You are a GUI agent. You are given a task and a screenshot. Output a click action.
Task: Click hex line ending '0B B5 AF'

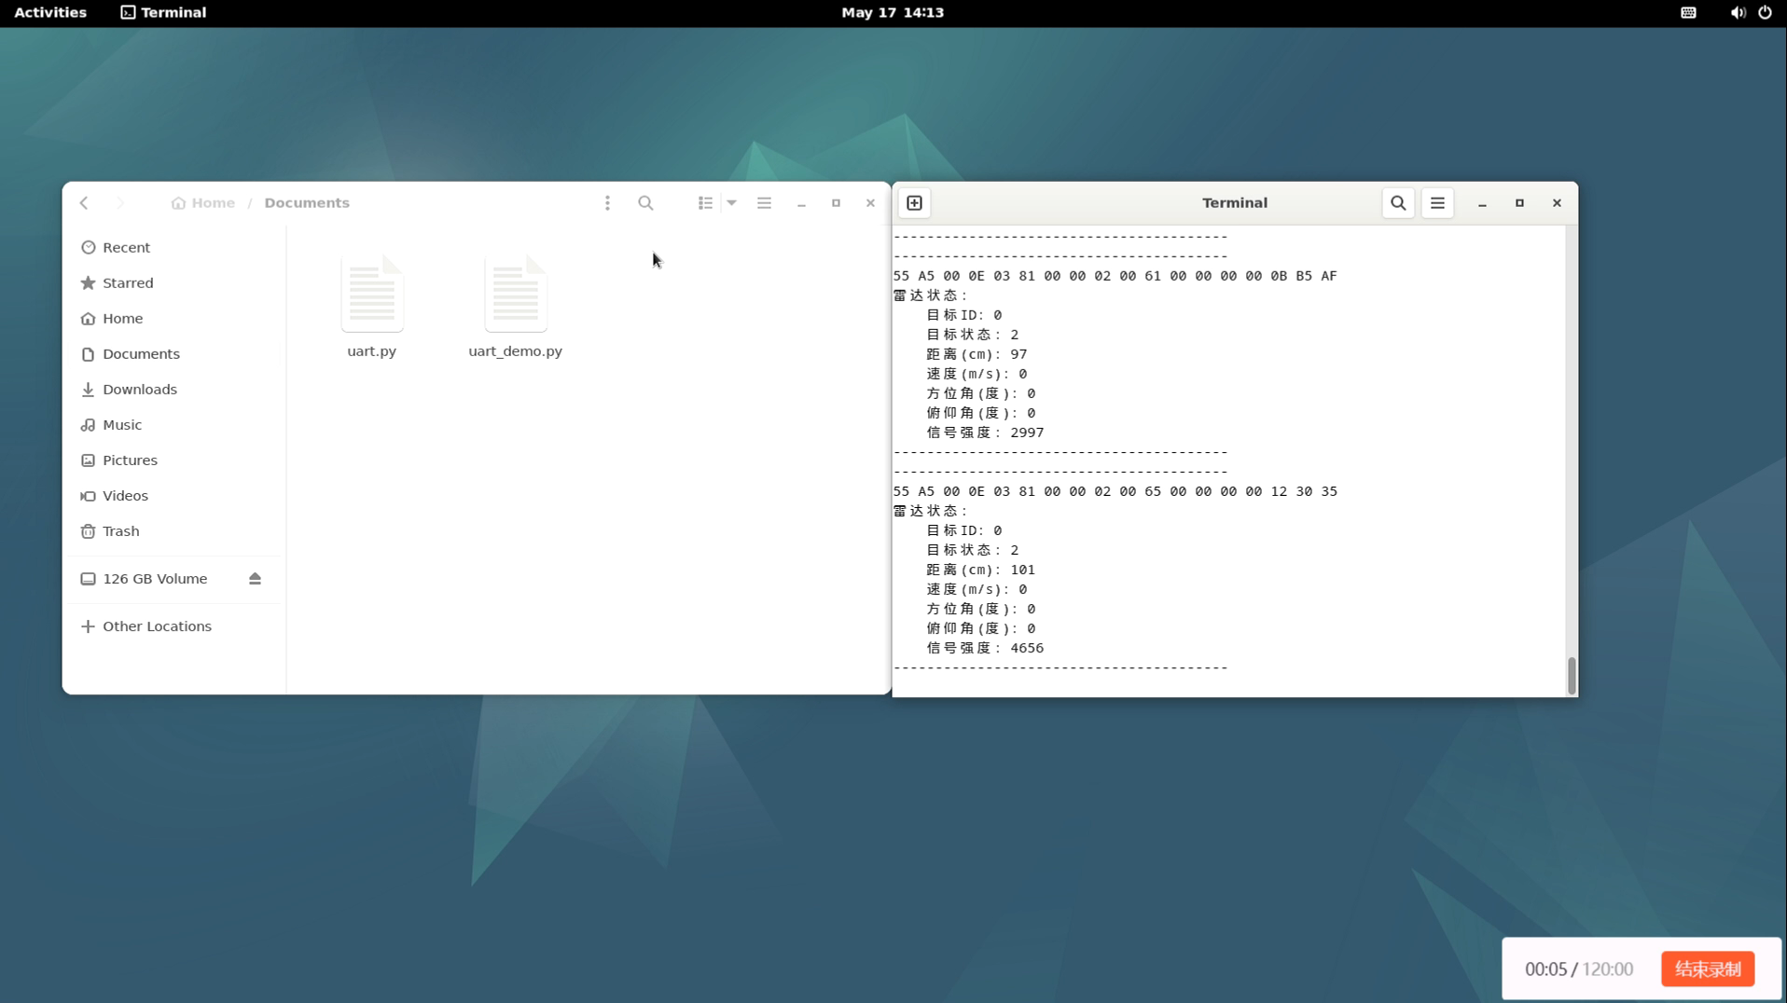(x=1115, y=276)
